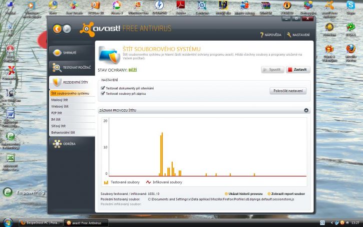This screenshot has width=363, height=227.
Task: Open Nero StartSmart desktop icon
Action: coord(10,53)
